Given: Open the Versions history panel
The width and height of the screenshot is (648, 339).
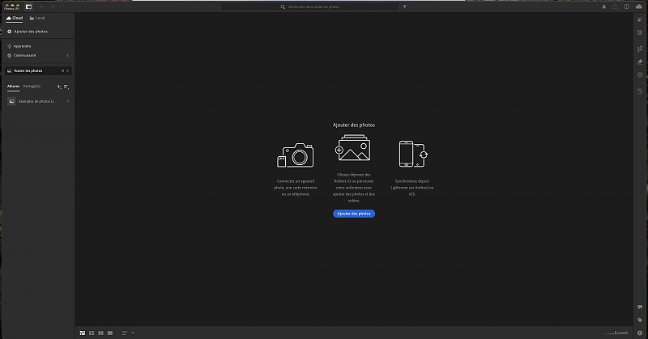Looking at the screenshot, I should pos(639,91).
